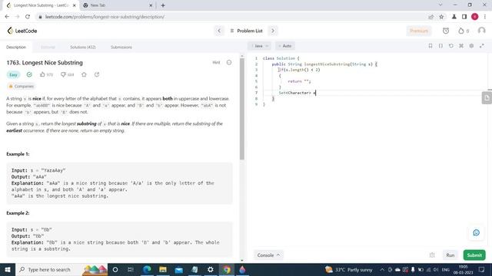
Task: Dislike the problem thumbs down icon
Action: 63,74
